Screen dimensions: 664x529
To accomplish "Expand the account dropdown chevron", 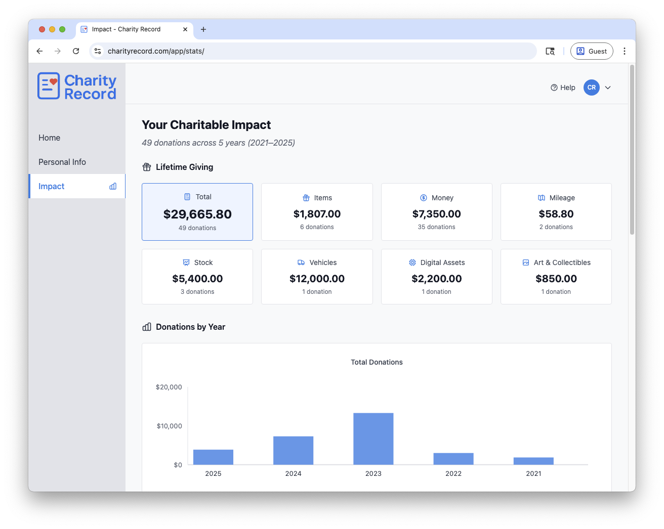I will (x=608, y=87).
